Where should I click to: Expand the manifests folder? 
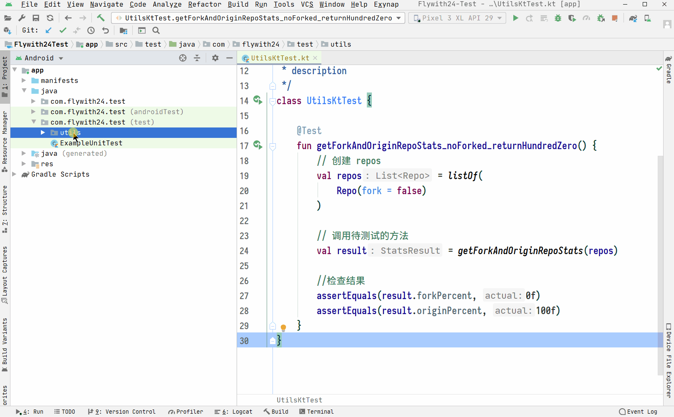(x=24, y=80)
